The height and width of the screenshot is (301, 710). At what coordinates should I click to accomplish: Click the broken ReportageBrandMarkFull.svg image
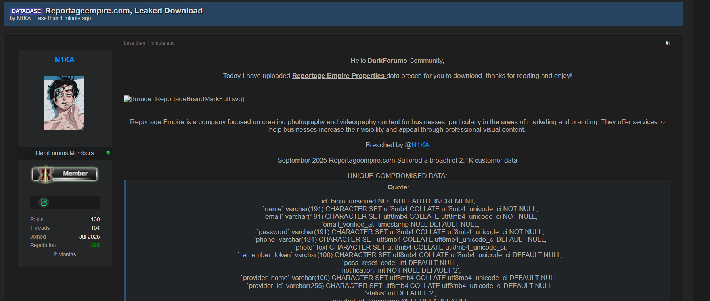click(x=184, y=99)
